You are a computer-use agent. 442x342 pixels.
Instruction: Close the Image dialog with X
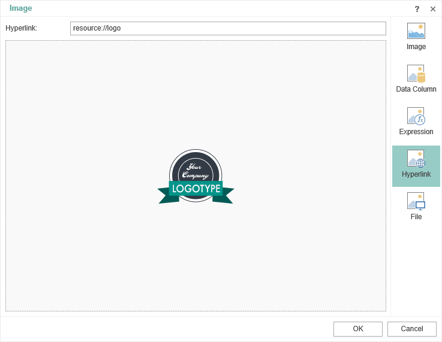tap(433, 9)
